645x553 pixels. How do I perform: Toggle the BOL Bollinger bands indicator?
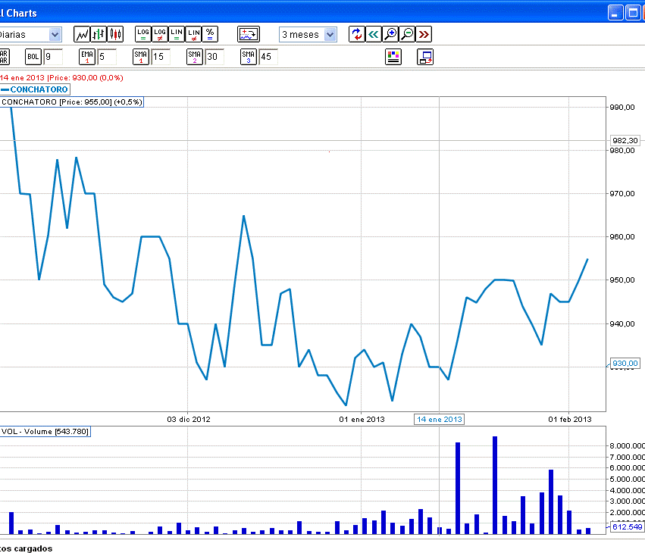click(x=33, y=57)
